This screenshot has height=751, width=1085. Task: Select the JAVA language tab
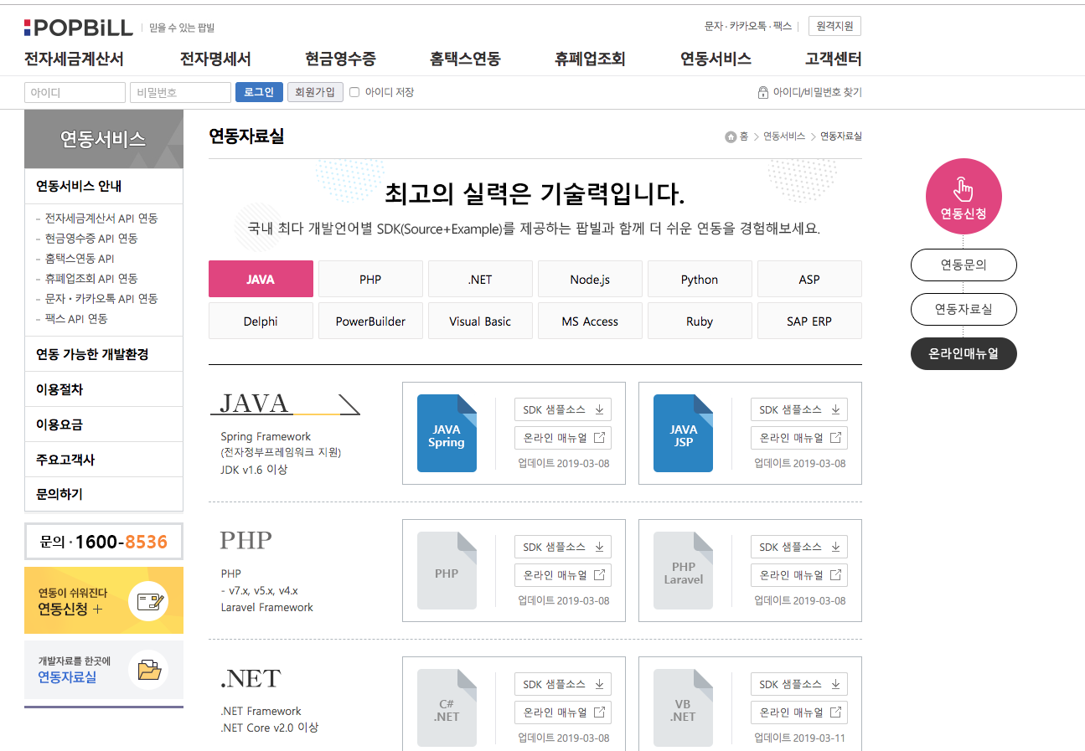click(x=261, y=279)
